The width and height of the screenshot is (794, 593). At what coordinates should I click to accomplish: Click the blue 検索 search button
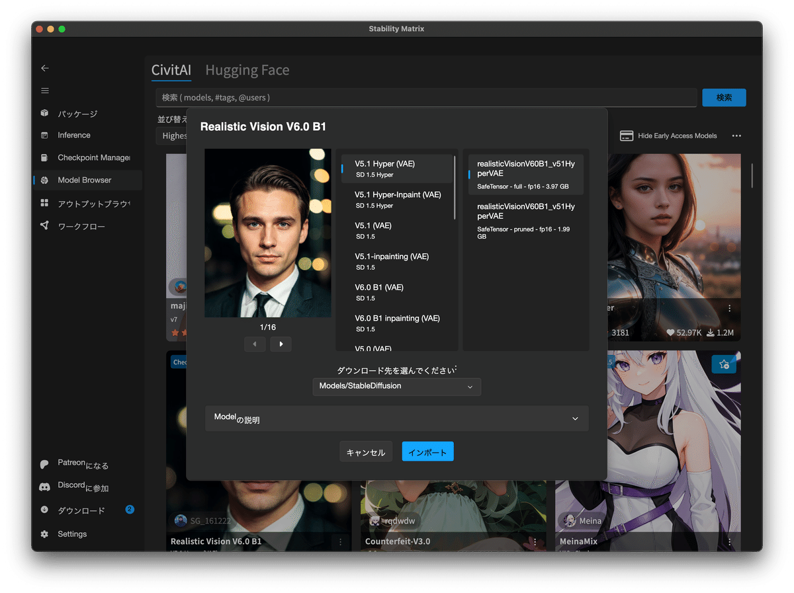[724, 97]
